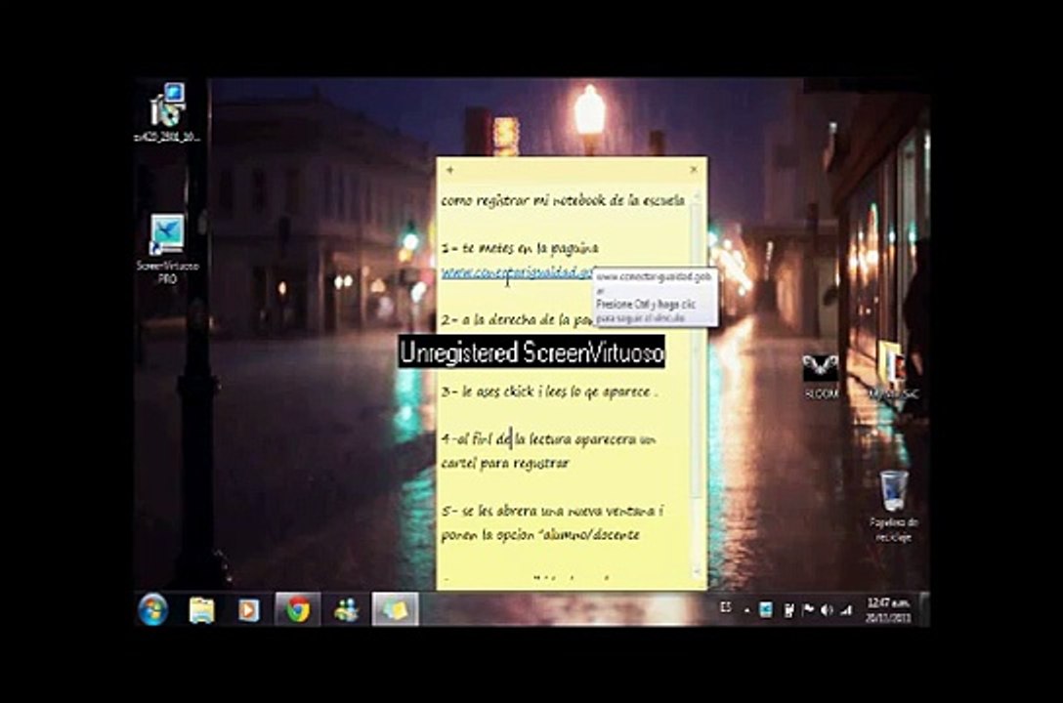
Task: Click the ES language indicator in the tray
Action: click(725, 607)
